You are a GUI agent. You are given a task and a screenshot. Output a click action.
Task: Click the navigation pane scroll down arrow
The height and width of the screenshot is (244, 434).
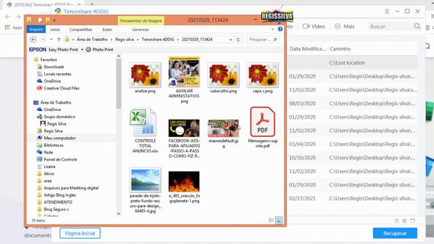(x=119, y=214)
